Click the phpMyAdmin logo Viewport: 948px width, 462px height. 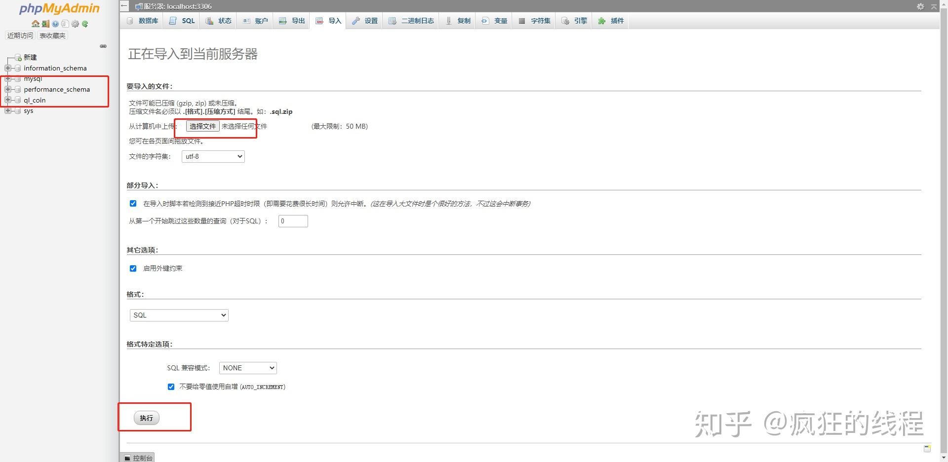59,9
